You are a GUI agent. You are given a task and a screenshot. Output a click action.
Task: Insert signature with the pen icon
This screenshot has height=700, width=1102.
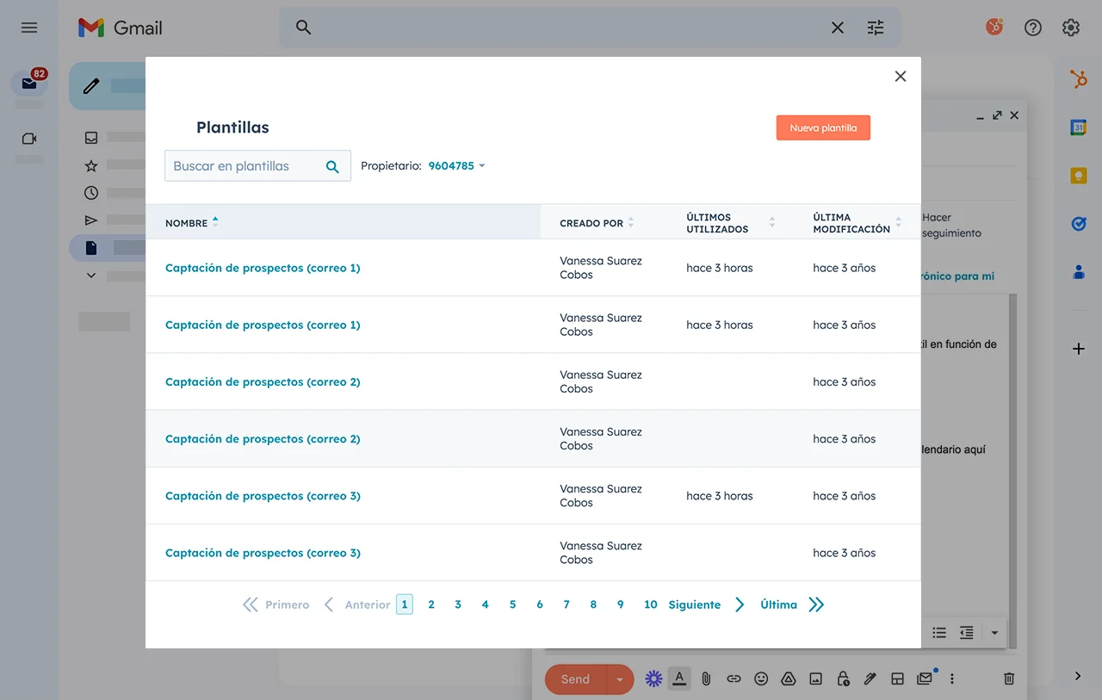coord(870,679)
